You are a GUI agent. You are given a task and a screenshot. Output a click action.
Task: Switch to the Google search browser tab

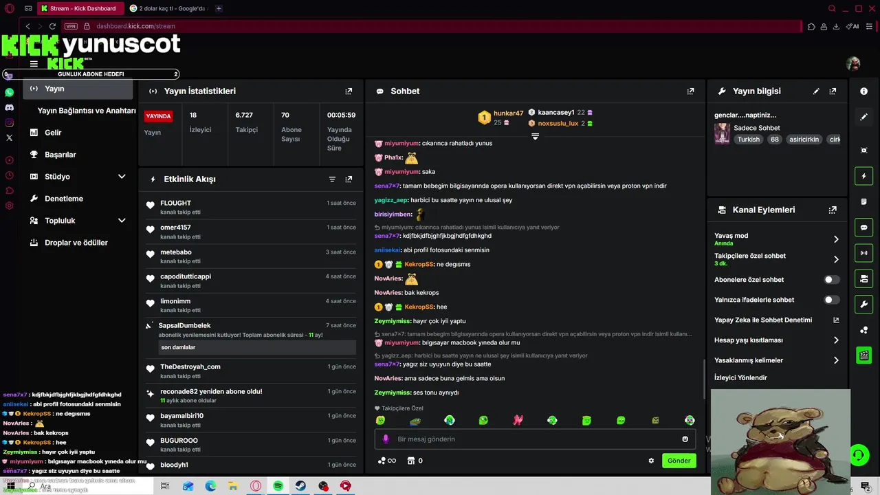tap(167, 8)
